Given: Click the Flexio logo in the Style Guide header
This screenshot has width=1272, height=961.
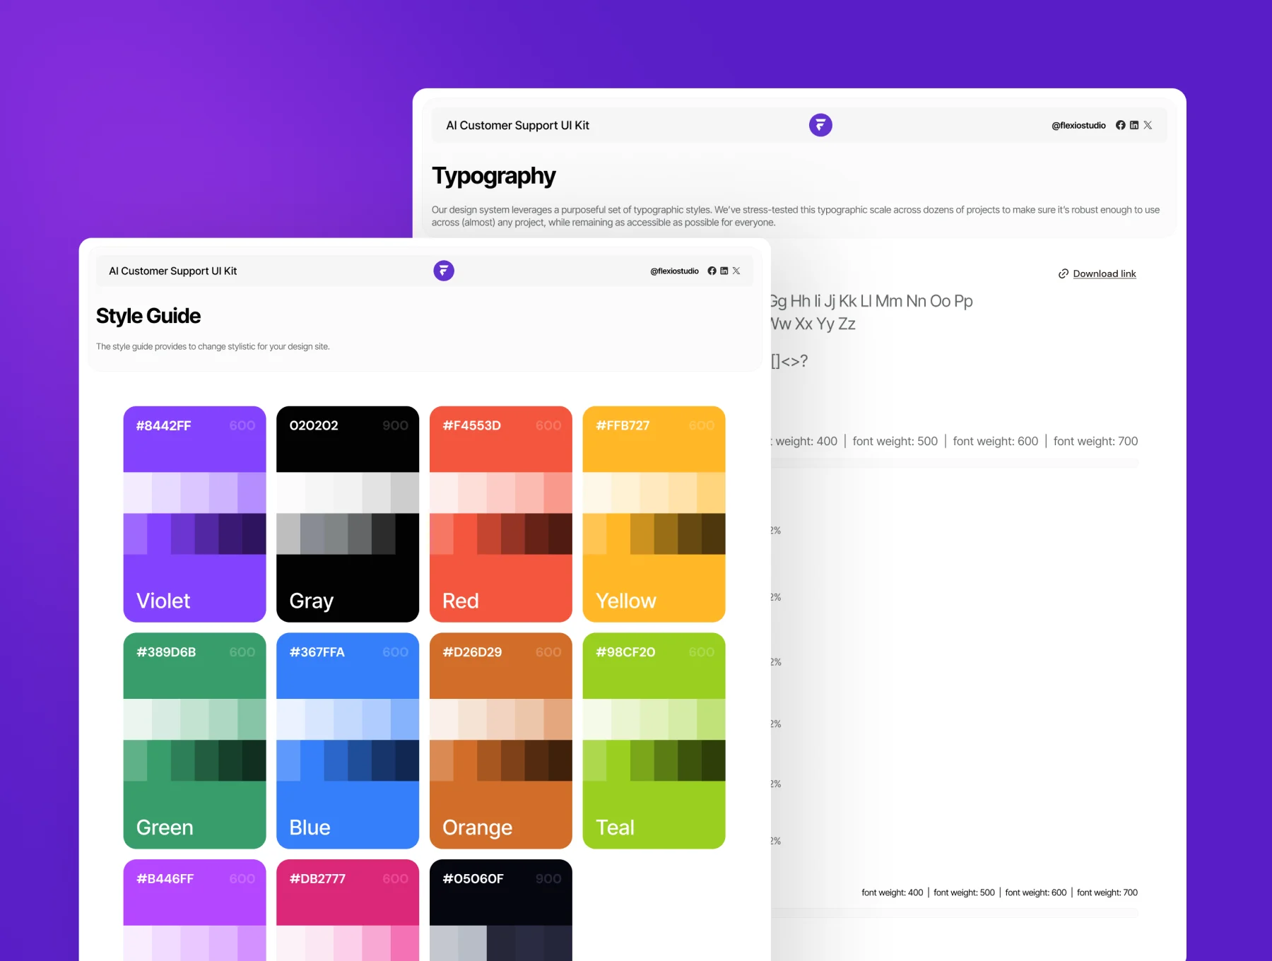Looking at the screenshot, I should pyautogui.click(x=444, y=271).
